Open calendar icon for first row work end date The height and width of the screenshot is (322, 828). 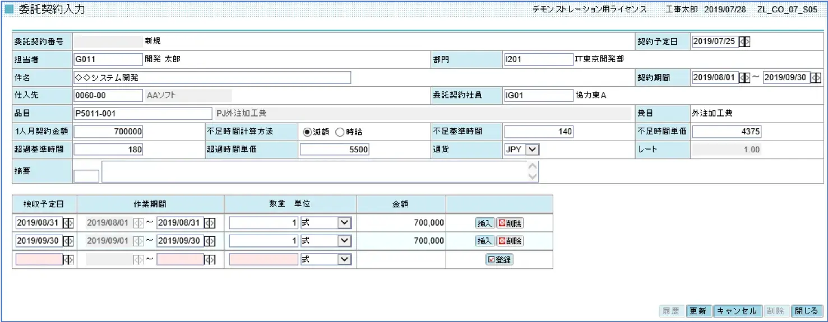pos(210,223)
